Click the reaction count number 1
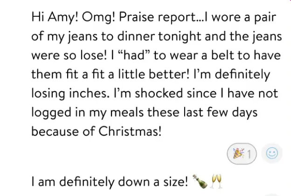 click(249, 154)
